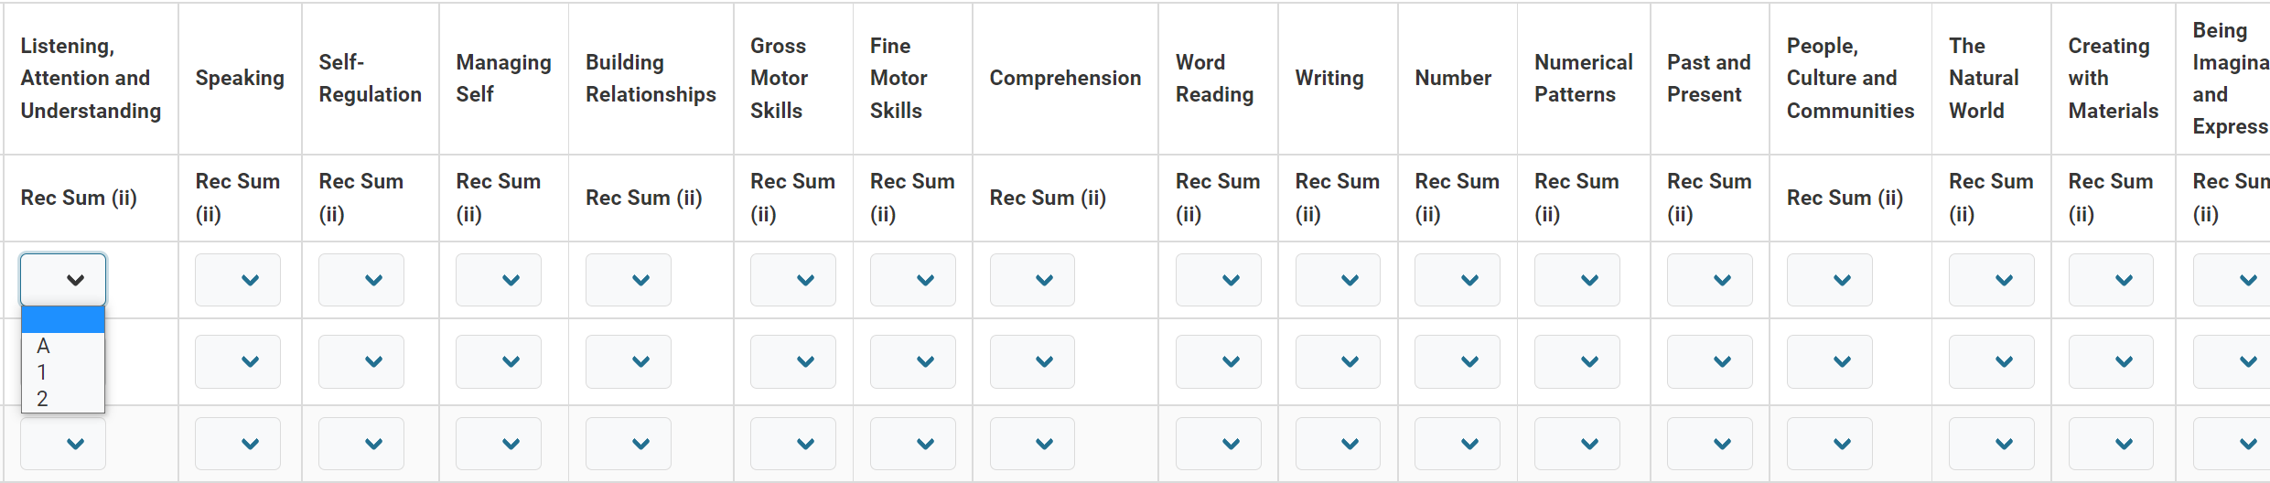Expand the first-row Comprehension dropdown
This screenshot has height=483, width=2270.
[1032, 280]
